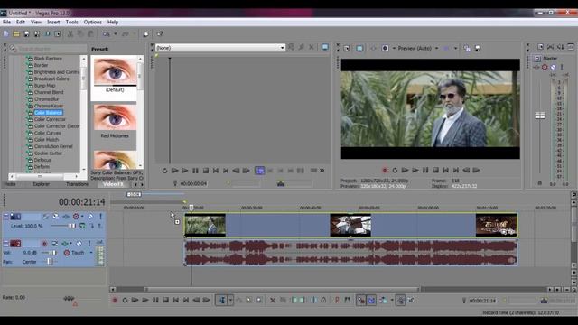This screenshot has height=325, width=578.
Task: Toggle loop playback in the timeline transport
Action: pyautogui.click(x=125, y=301)
